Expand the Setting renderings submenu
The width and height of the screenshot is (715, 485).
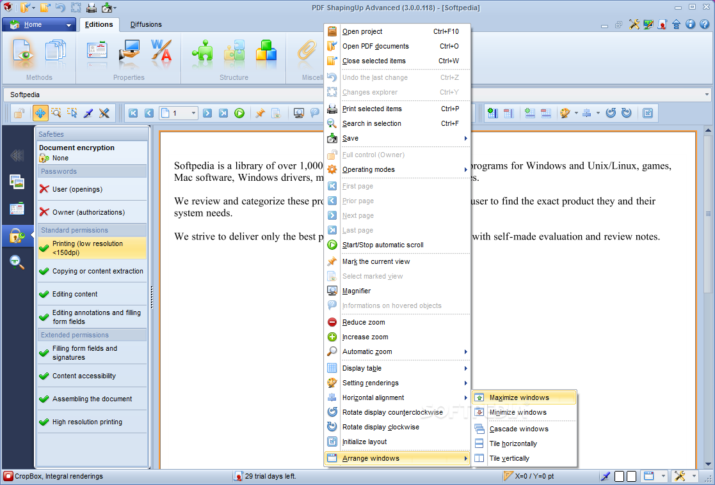pos(398,383)
